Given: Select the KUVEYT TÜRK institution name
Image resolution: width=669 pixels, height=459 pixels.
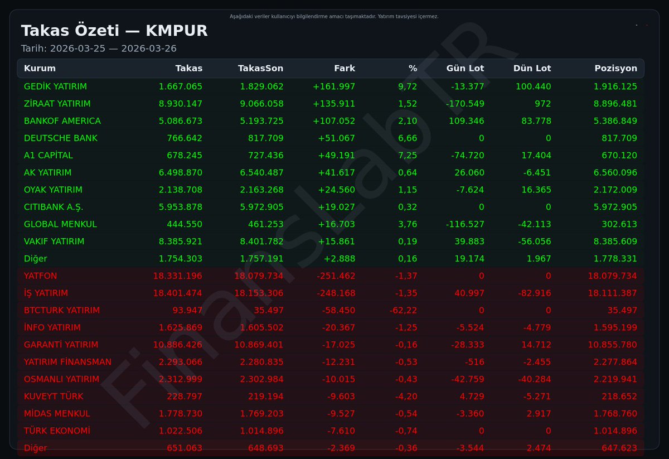Looking at the screenshot, I should (54, 397).
